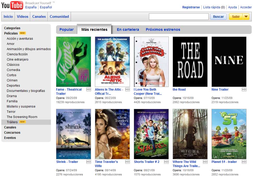Select the Más recientes tab
This screenshot has width=253, height=177.
click(94, 30)
